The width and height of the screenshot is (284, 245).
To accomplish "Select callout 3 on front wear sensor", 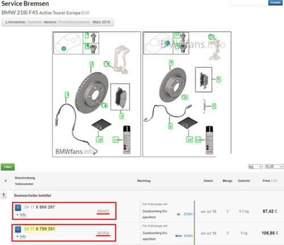I will point(67,95).
